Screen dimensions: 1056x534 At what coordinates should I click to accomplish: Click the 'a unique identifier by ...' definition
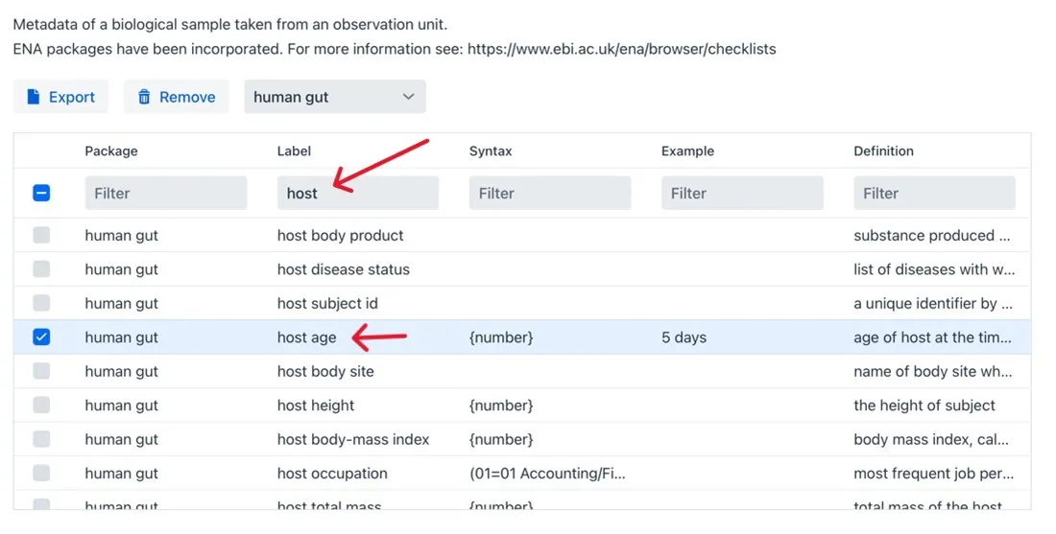(933, 303)
